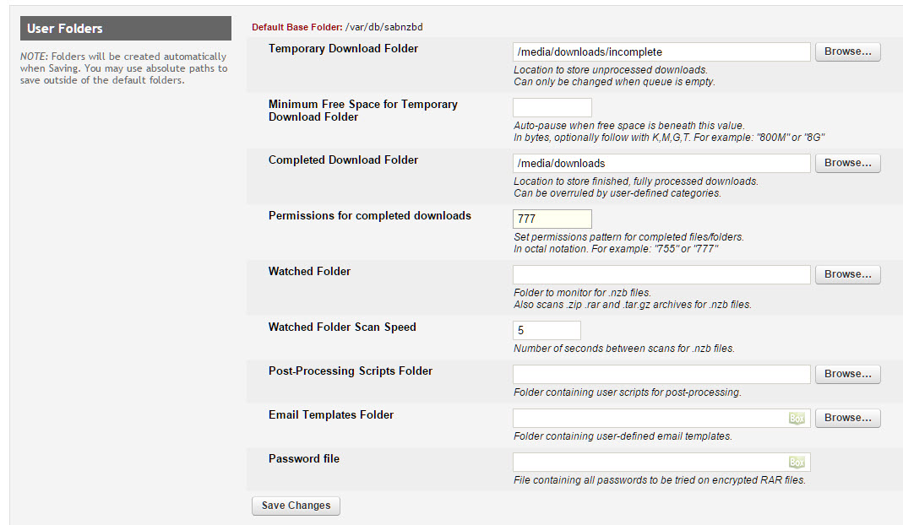Browse for Post-Processing Scripts Folder
Viewport: 903px width, 525px height.
(x=848, y=374)
